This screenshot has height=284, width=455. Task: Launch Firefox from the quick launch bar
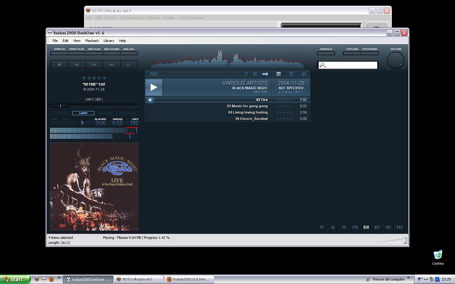(51, 279)
